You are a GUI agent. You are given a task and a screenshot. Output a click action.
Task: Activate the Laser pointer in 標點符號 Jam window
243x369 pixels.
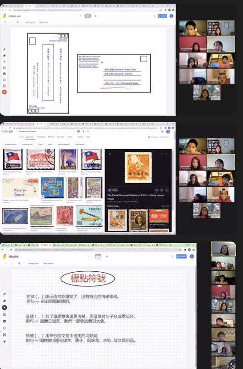(x=5, y=341)
